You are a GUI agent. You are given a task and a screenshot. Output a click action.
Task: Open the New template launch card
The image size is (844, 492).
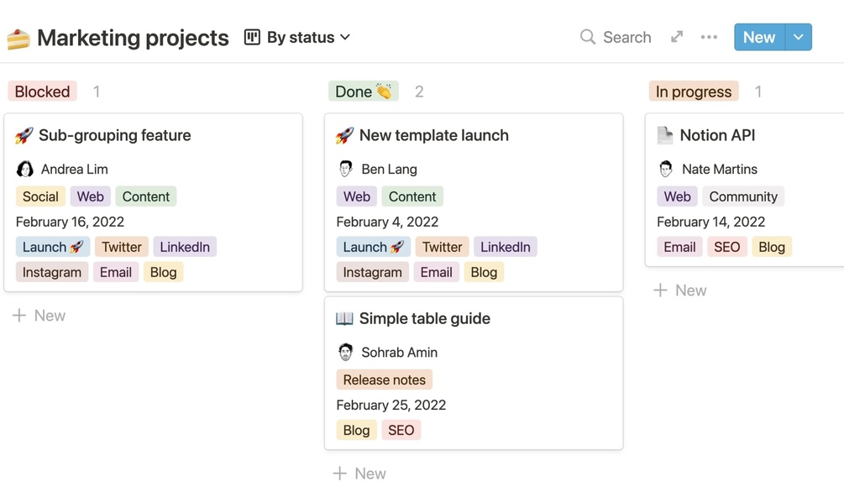(433, 135)
